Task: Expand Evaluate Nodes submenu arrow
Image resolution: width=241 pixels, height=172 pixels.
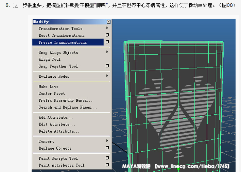Action: [107, 76]
